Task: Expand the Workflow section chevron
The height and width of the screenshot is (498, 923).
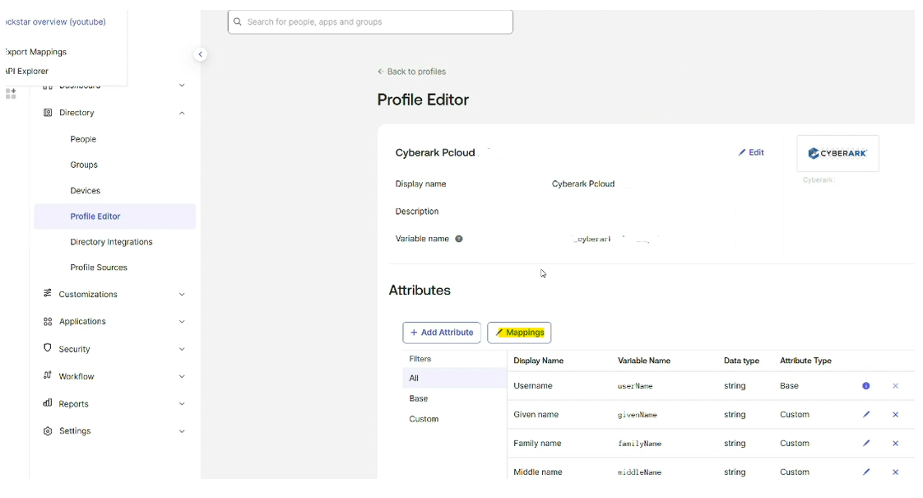Action: tap(182, 376)
